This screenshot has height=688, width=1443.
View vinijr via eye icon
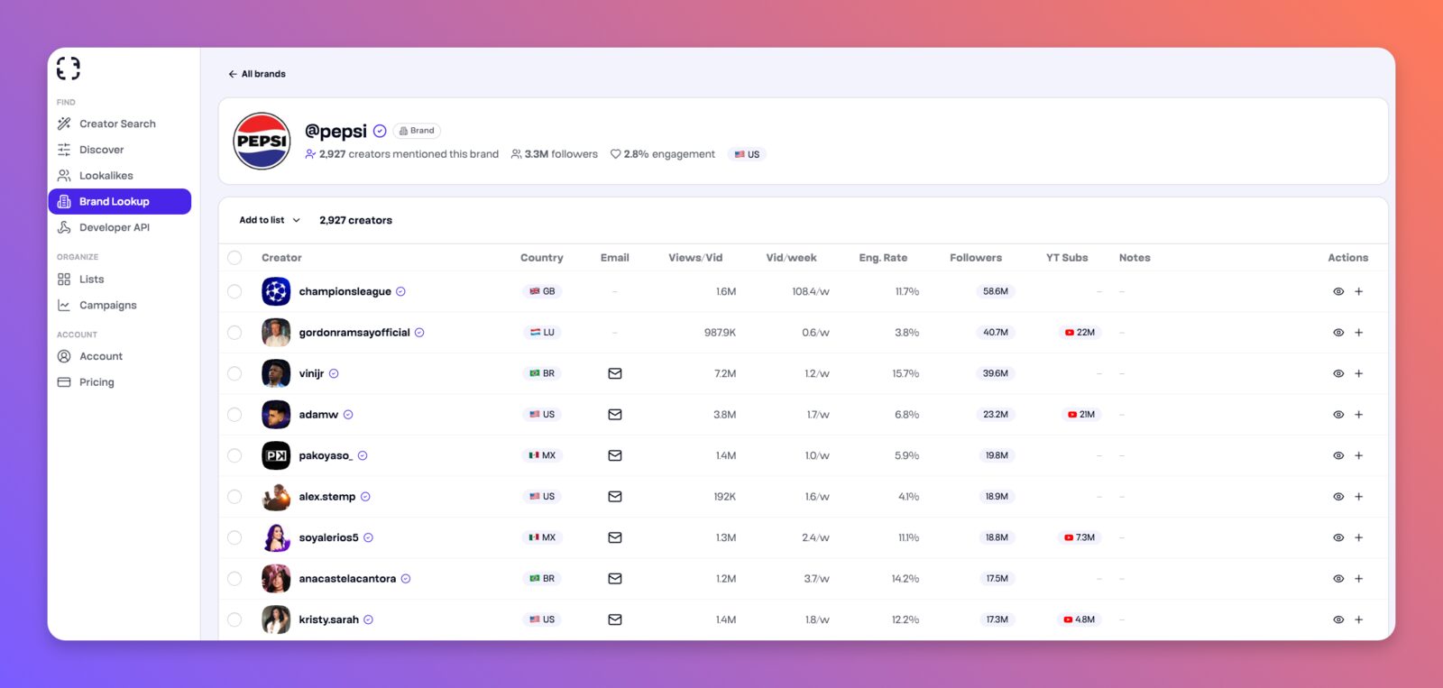tap(1338, 373)
